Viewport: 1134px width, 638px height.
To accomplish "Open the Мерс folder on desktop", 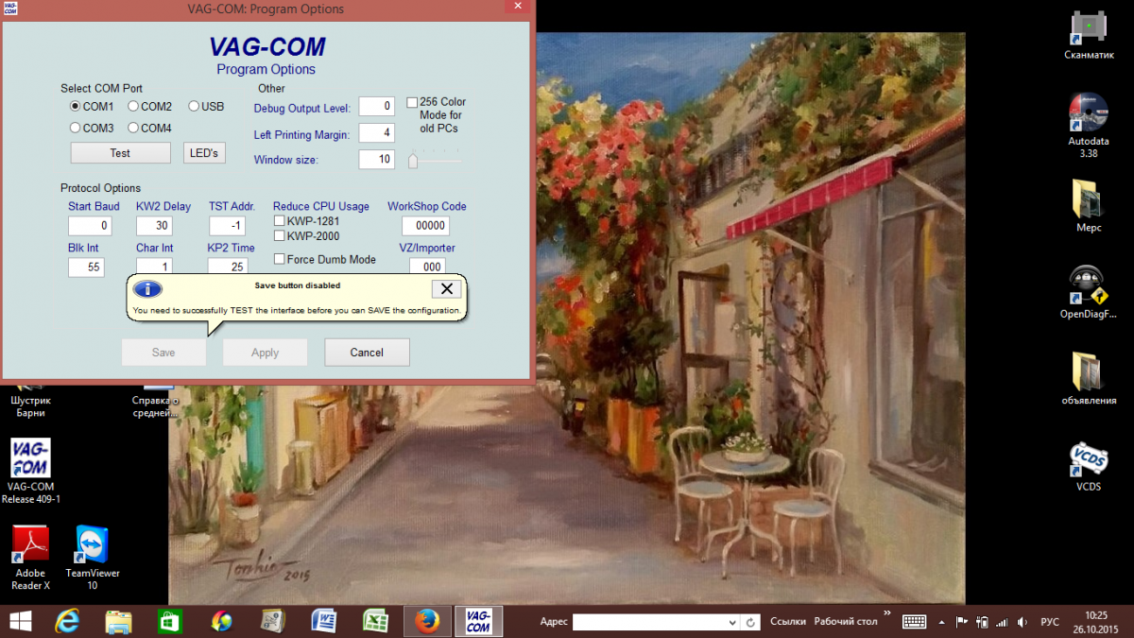I will 1089,206.
